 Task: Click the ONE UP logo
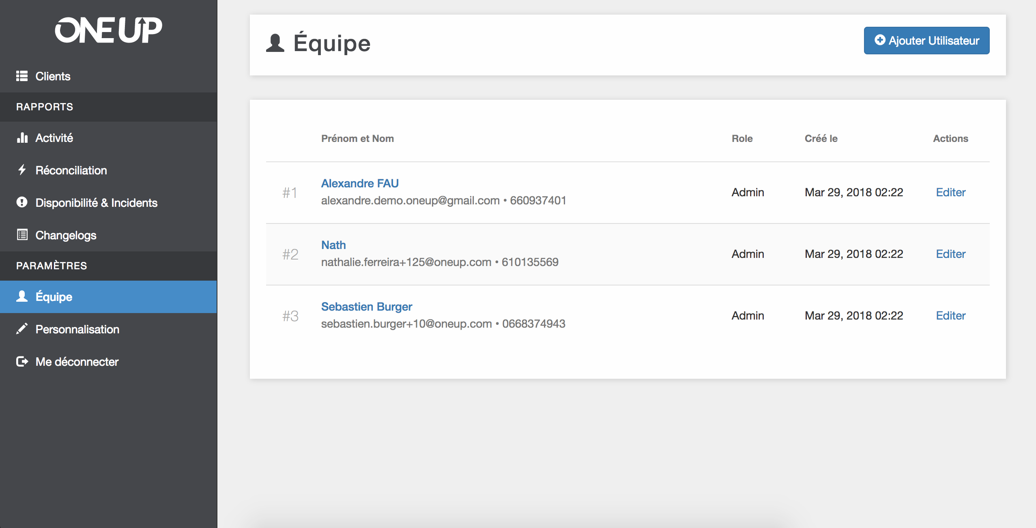108,30
